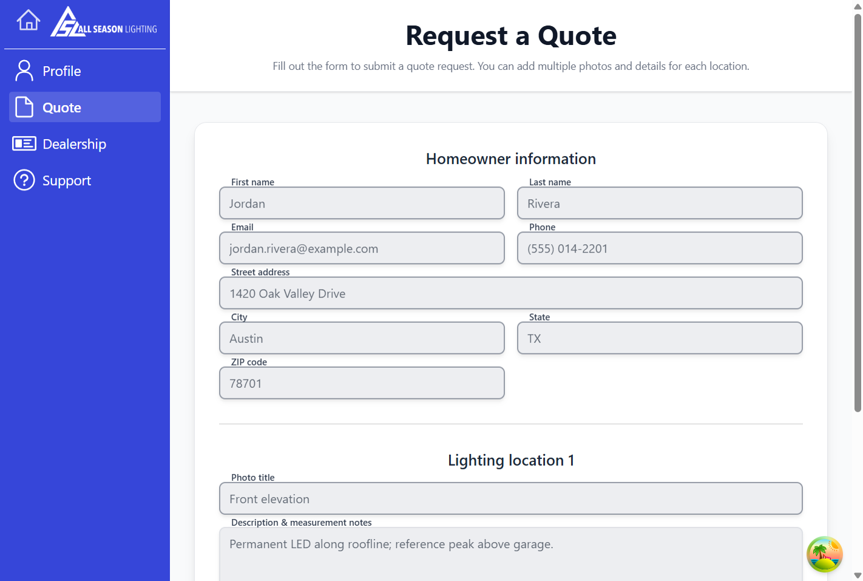Click the Quote document icon

24,107
